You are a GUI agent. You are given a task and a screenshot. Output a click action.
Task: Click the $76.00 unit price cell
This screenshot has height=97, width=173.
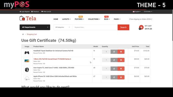click(137, 51)
